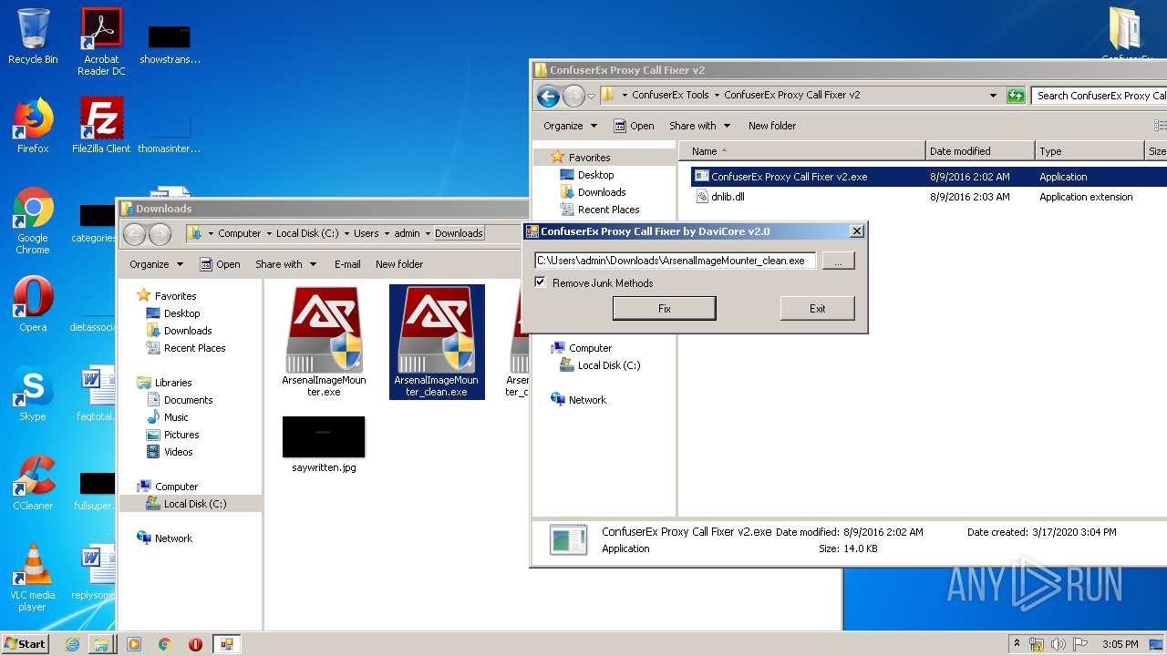
Task: Open Recycle Bin desktop icon
Action: point(33,36)
